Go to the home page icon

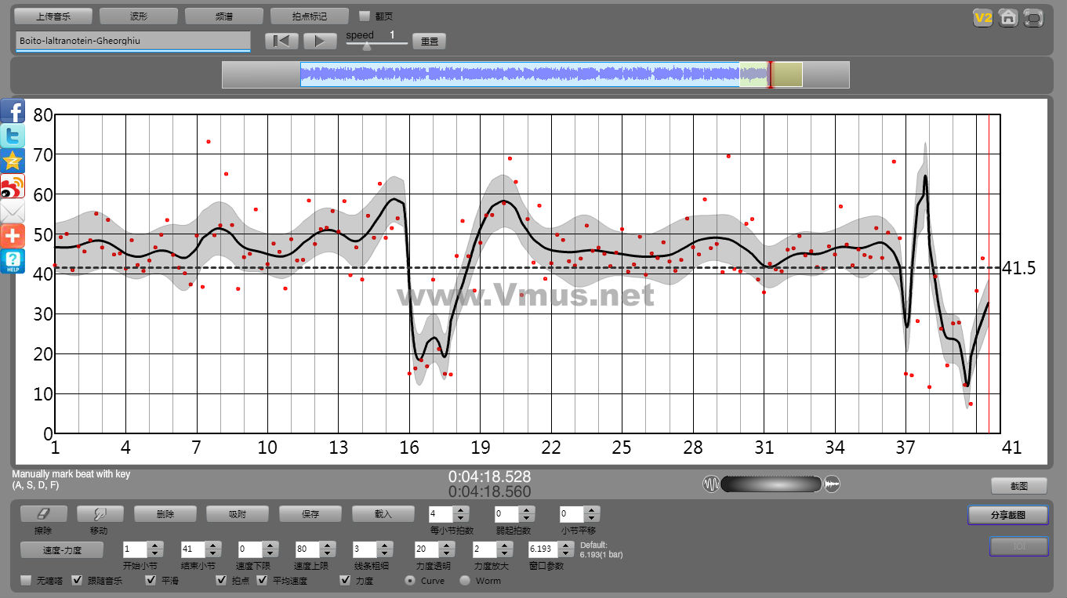[1008, 17]
